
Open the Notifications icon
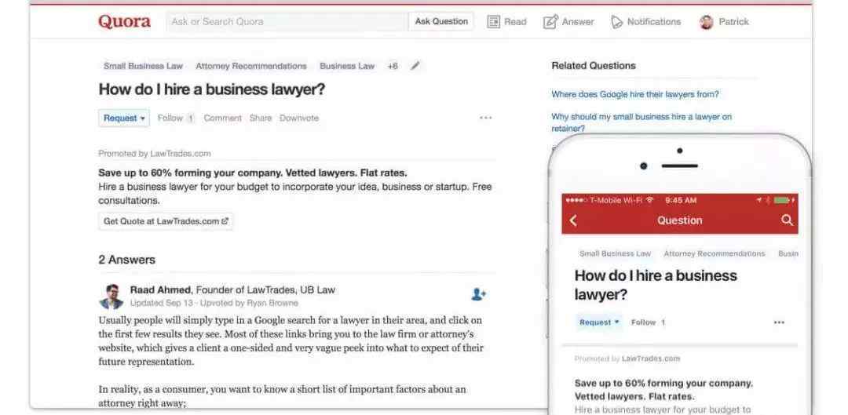pos(616,22)
